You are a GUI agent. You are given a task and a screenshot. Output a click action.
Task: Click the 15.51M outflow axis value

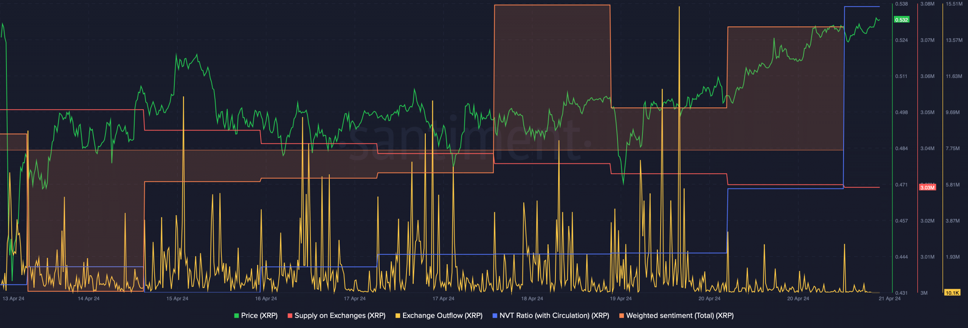pos(954,4)
